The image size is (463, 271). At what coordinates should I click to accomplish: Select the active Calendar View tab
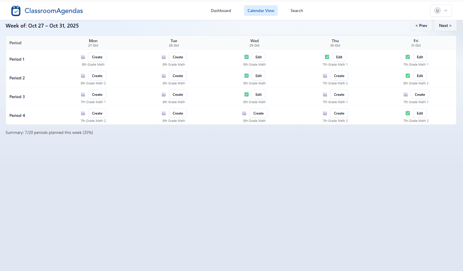coord(261,11)
